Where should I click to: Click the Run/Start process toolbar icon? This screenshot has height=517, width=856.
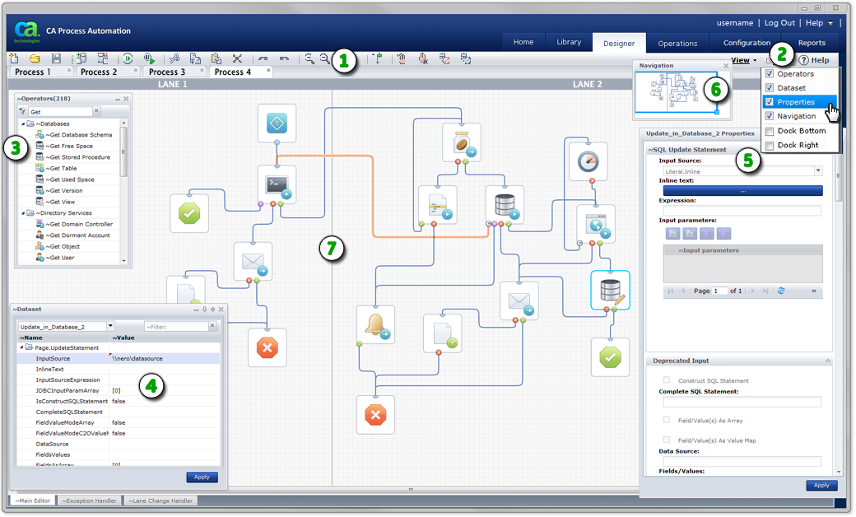(126, 58)
